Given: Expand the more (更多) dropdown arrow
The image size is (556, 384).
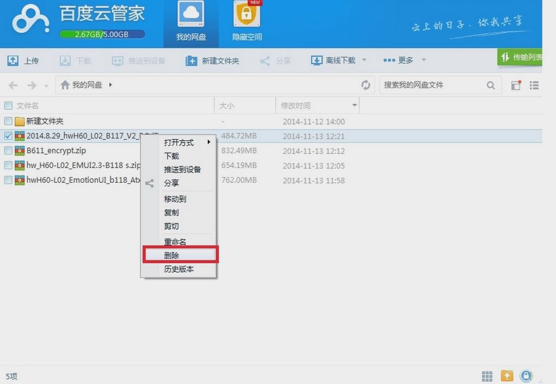Looking at the screenshot, I should pyautogui.click(x=423, y=60).
